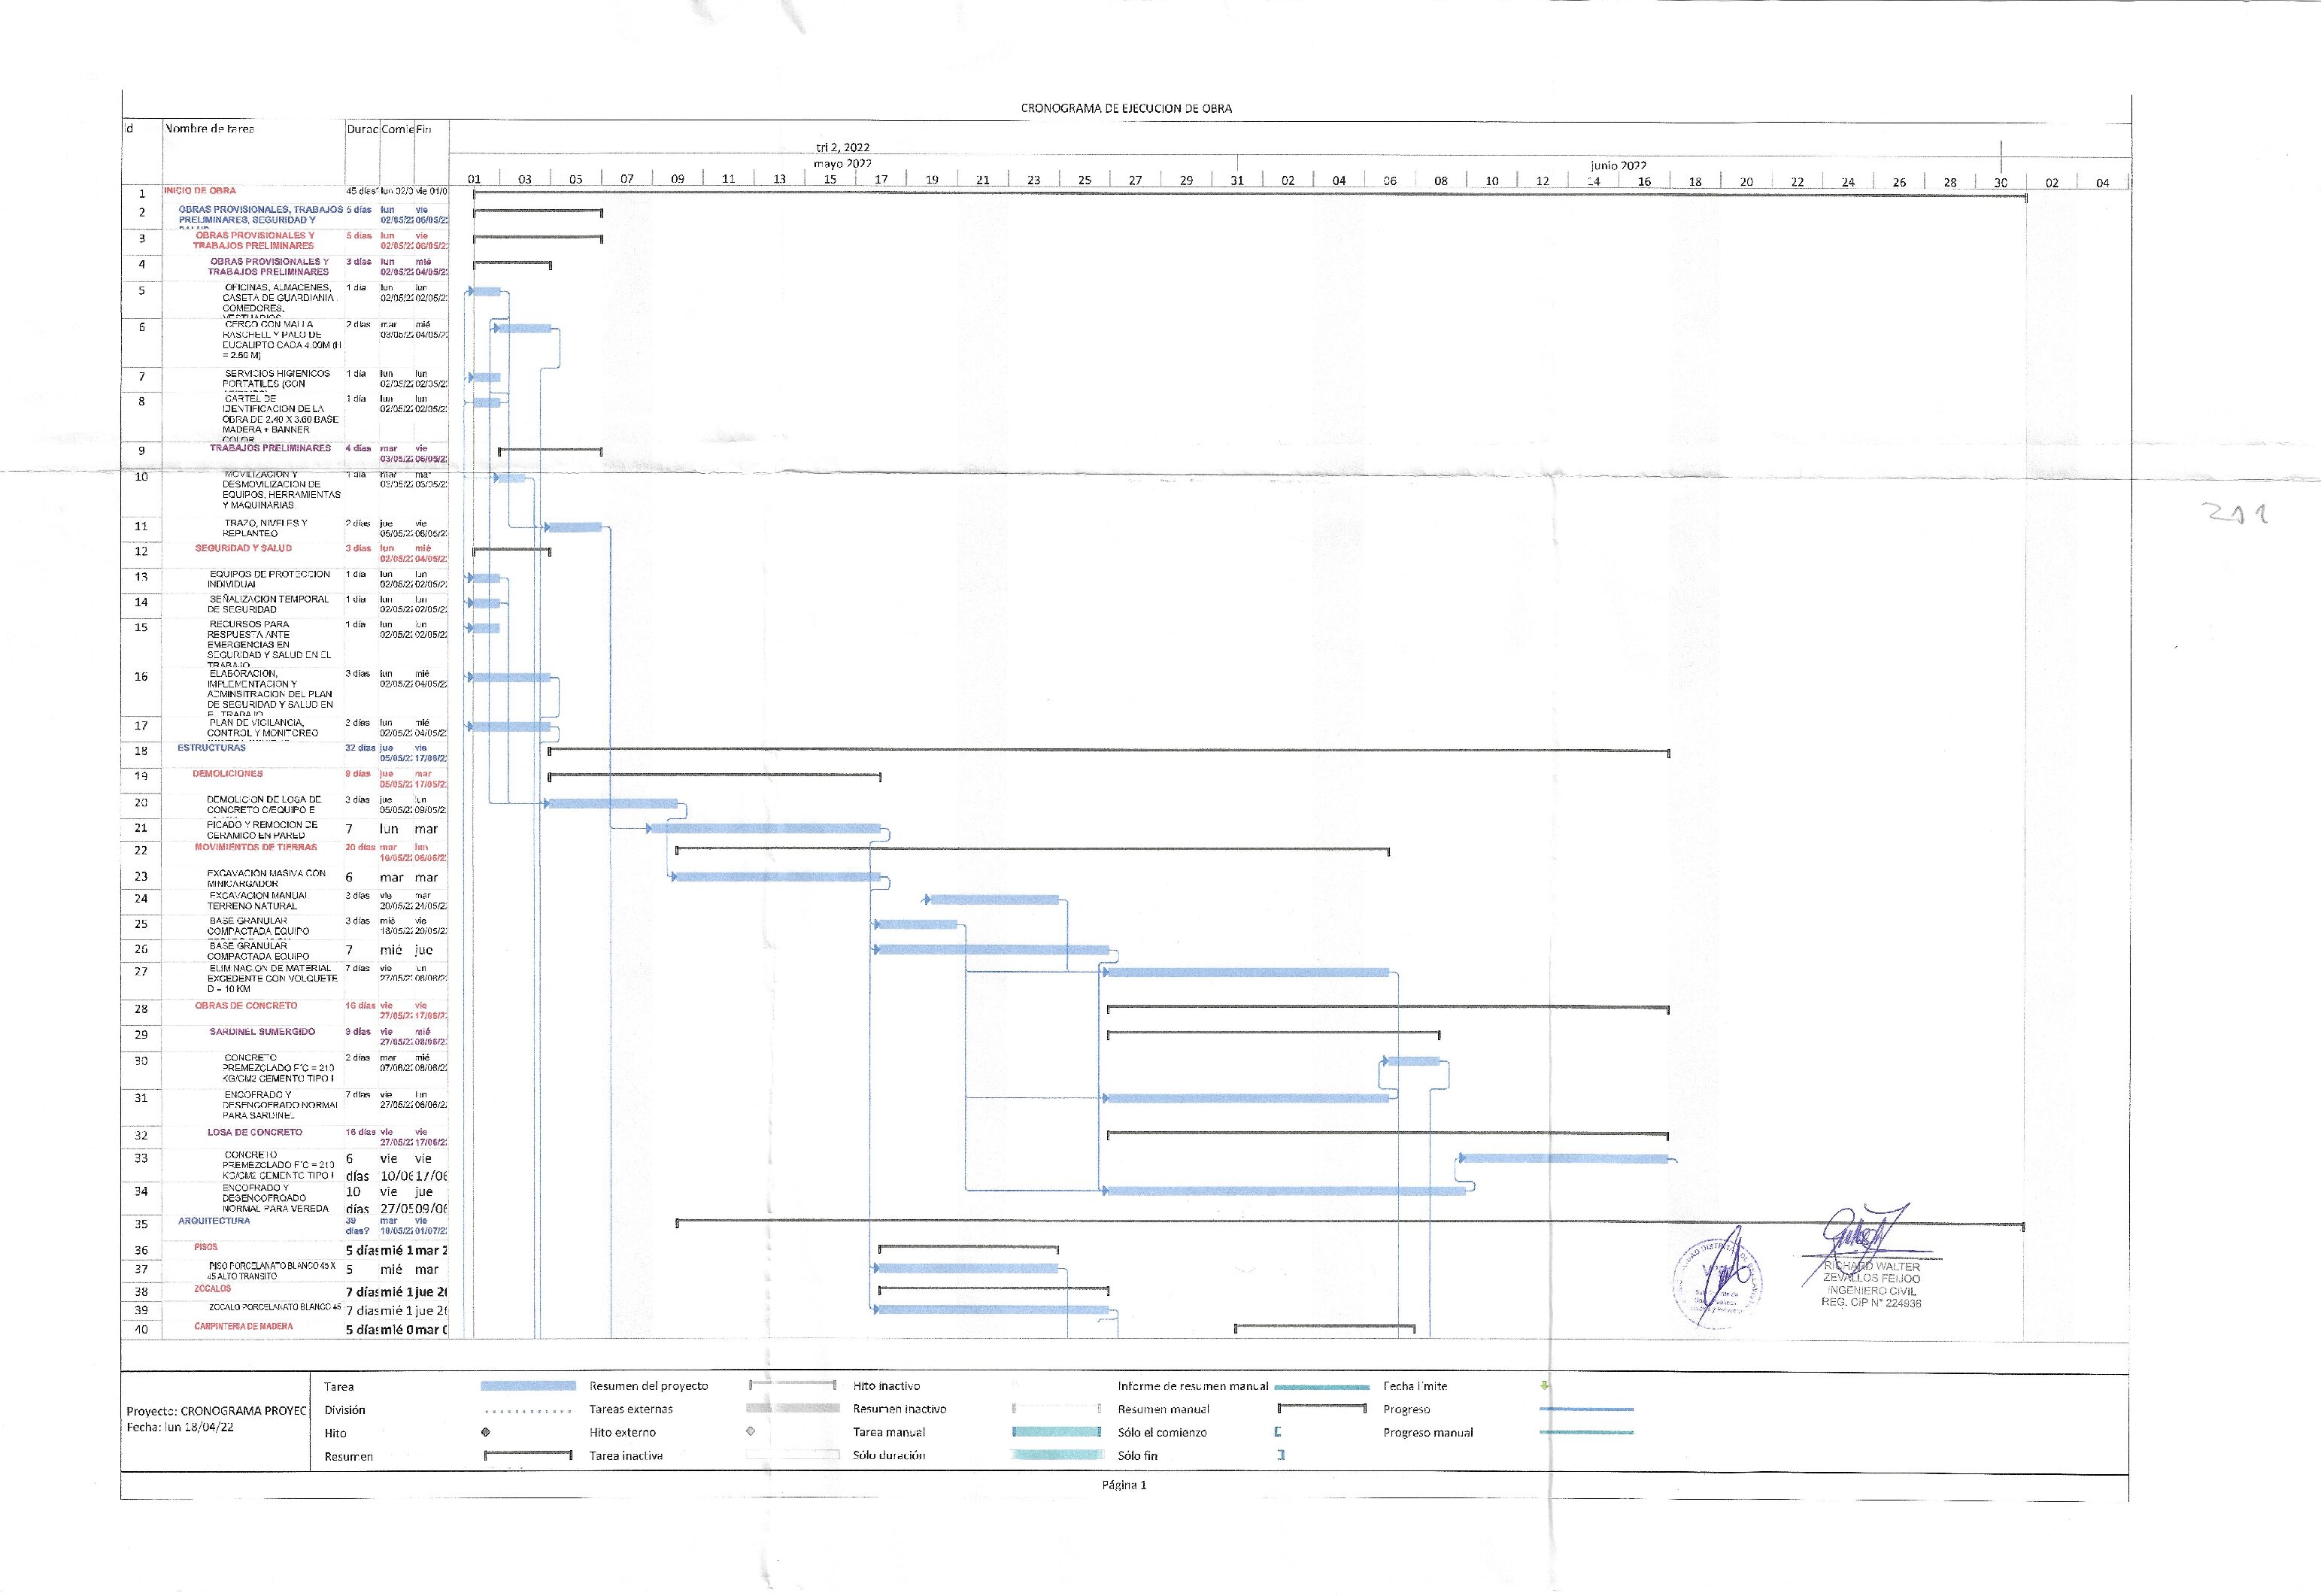This screenshot has height=1596, width=2321.
Task: Click the Sólo fin bracket symbol
Action: coord(1281,1455)
